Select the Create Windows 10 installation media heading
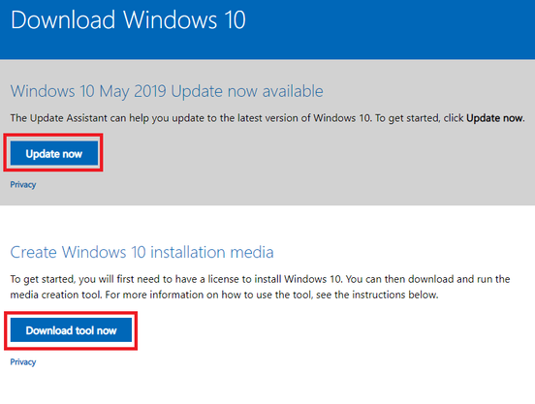535x404 pixels. [x=142, y=252]
